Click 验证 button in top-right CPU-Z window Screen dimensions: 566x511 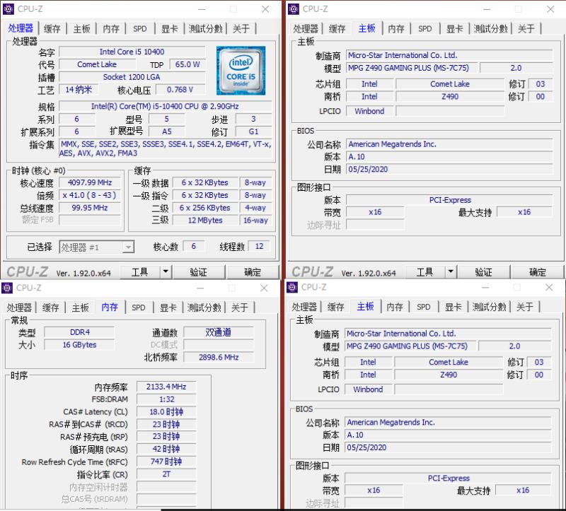point(483,272)
